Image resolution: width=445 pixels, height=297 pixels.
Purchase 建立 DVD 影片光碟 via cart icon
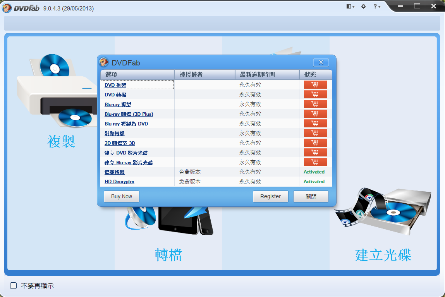pos(315,152)
